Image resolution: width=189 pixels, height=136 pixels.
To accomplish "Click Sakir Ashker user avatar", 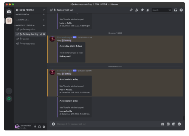I will pyautogui.click(x=17, y=127).
